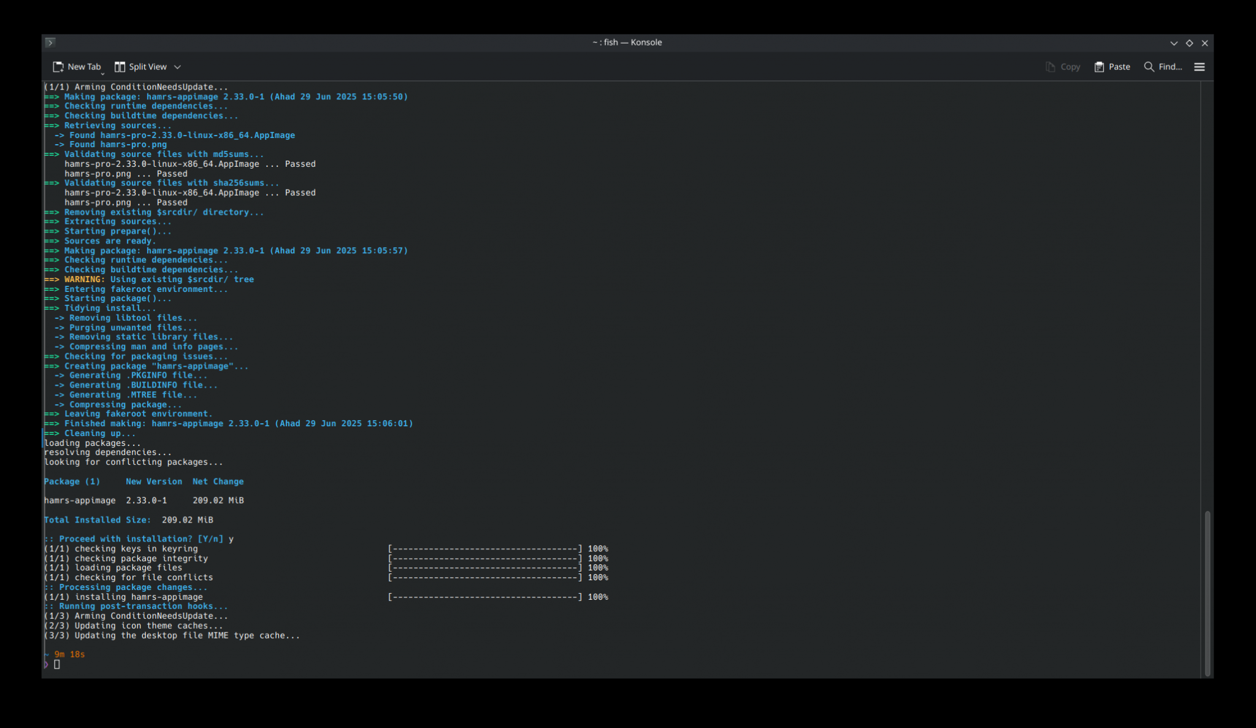Click the Paste toolbar label

click(x=1119, y=67)
